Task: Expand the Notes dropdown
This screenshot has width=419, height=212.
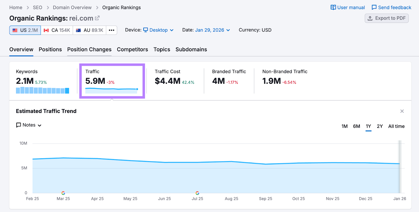Action: pos(29,125)
